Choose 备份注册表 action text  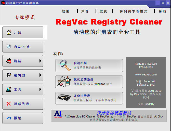82,96
